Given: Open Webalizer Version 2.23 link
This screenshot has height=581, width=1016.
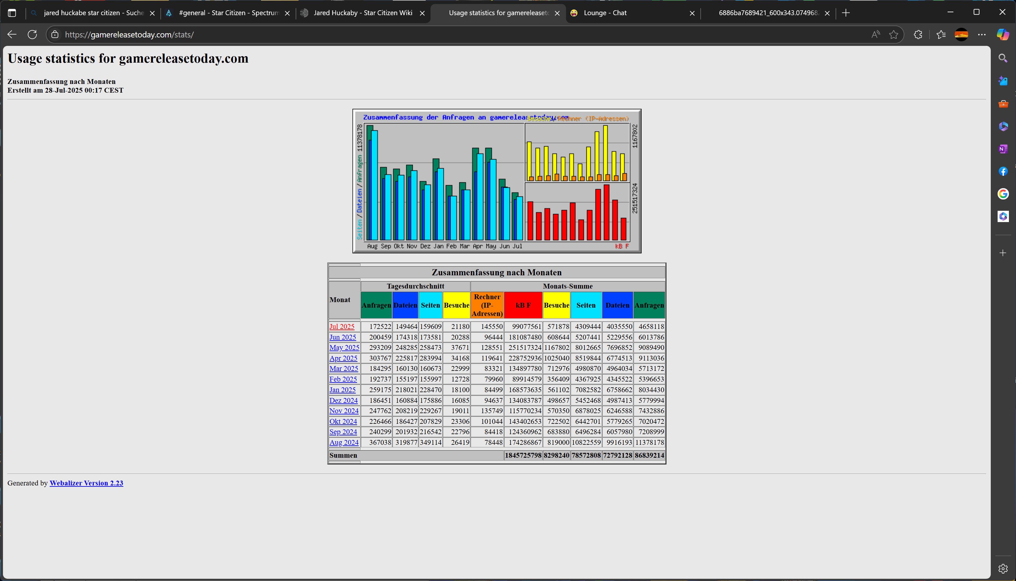Looking at the screenshot, I should coord(86,483).
